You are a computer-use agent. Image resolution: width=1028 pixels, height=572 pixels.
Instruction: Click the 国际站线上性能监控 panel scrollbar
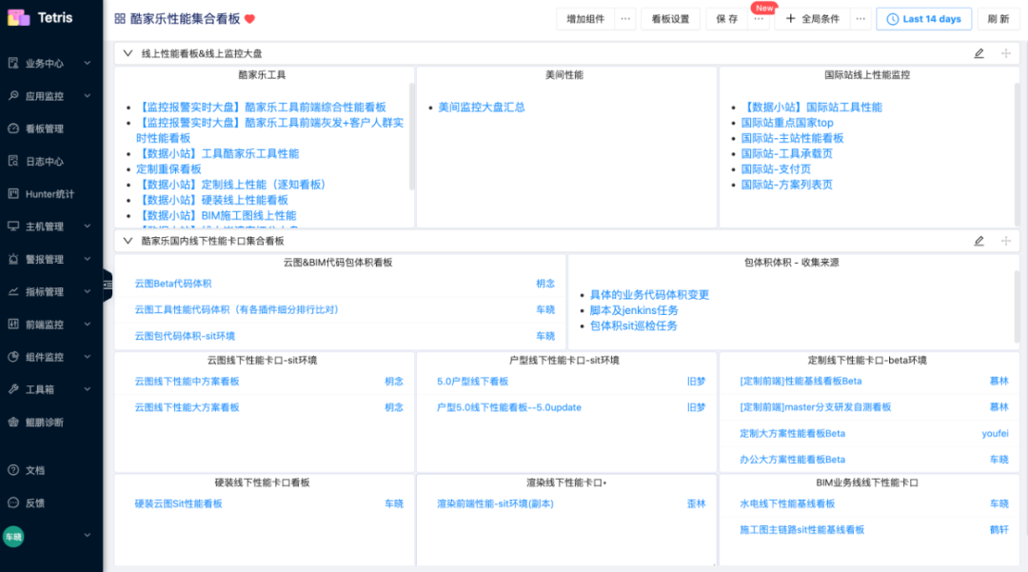point(1017,154)
